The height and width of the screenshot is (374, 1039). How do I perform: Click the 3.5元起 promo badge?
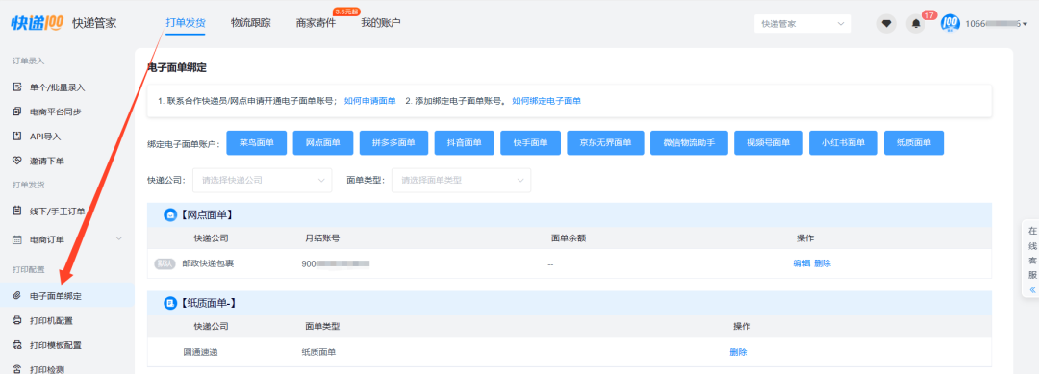click(346, 12)
